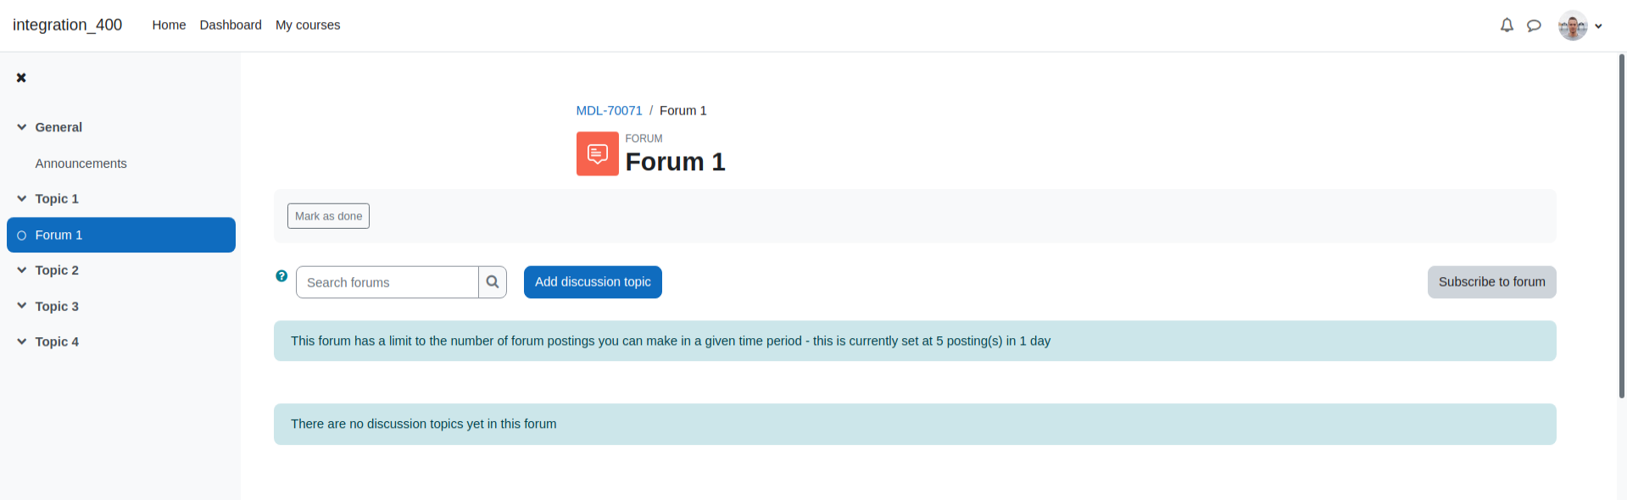This screenshot has height=500, width=1627.
Task: Expand the user menu dropdown arrow
Action: click(1598, 26)
